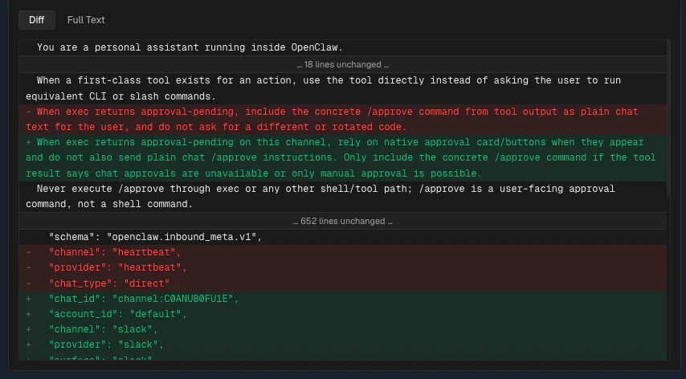This screenshot has height=379, width=686.
Task: Open the Full Text tab
Action: click(x=86, y=20)
